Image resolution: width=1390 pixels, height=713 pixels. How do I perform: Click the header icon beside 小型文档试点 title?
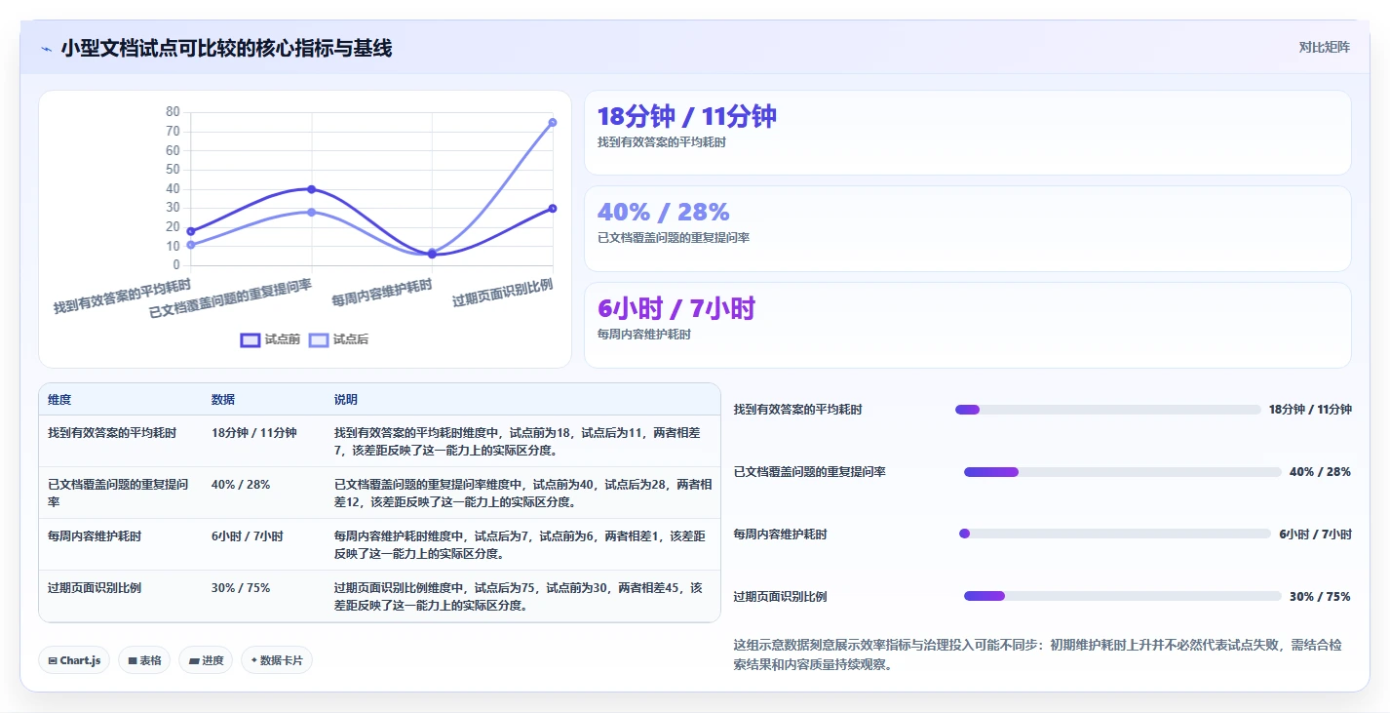tap(46, 49)
